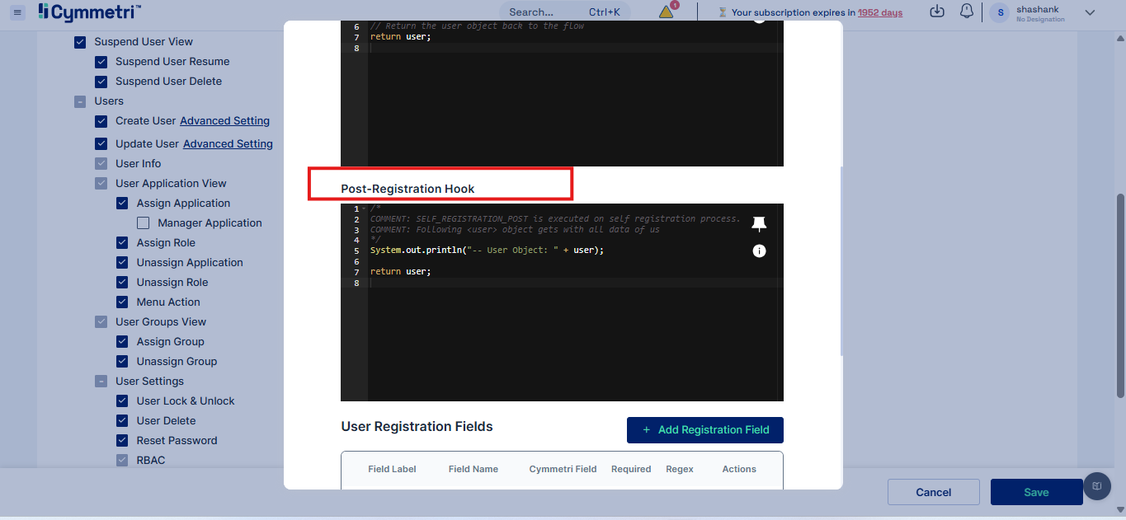Viewport: 1126px width, 520px height.
Task: Collapse the Users tree section
Action: click(x=80, y=101)
